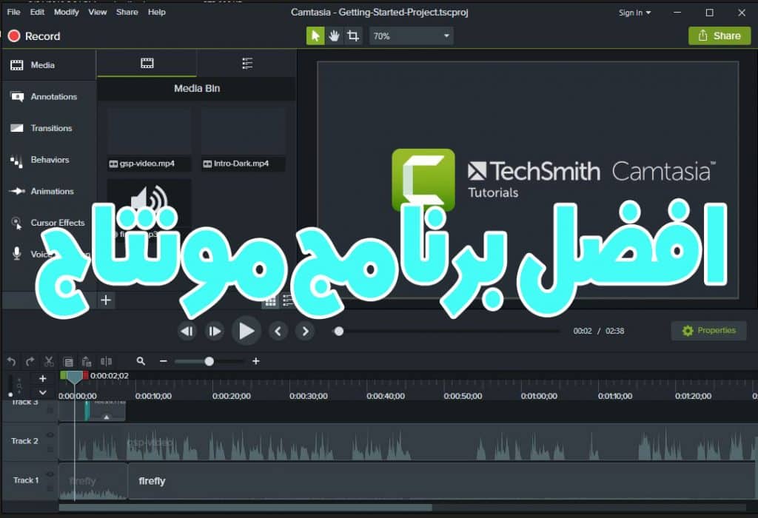Open the Edit menu
This screenshot has width=758, height=518.
(x=37, y=12)
